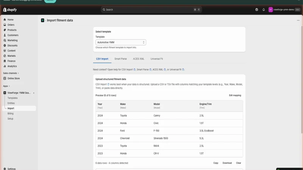The image size is (303, 170).
Task: Click the '3.5L EcoBoost' cell
Action: [x=206, y=131]
